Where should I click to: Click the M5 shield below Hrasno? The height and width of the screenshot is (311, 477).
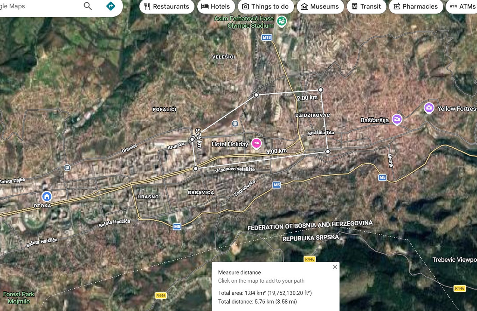coord(177,226)
